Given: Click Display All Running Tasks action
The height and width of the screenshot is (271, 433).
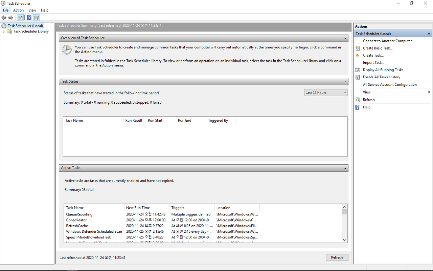Looking at the screenshot, I should pyautogui.click(x=383, y=70).
